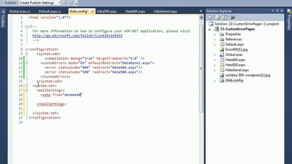
Task: Expand the Web.config node
Action: (x=215, y=81)
